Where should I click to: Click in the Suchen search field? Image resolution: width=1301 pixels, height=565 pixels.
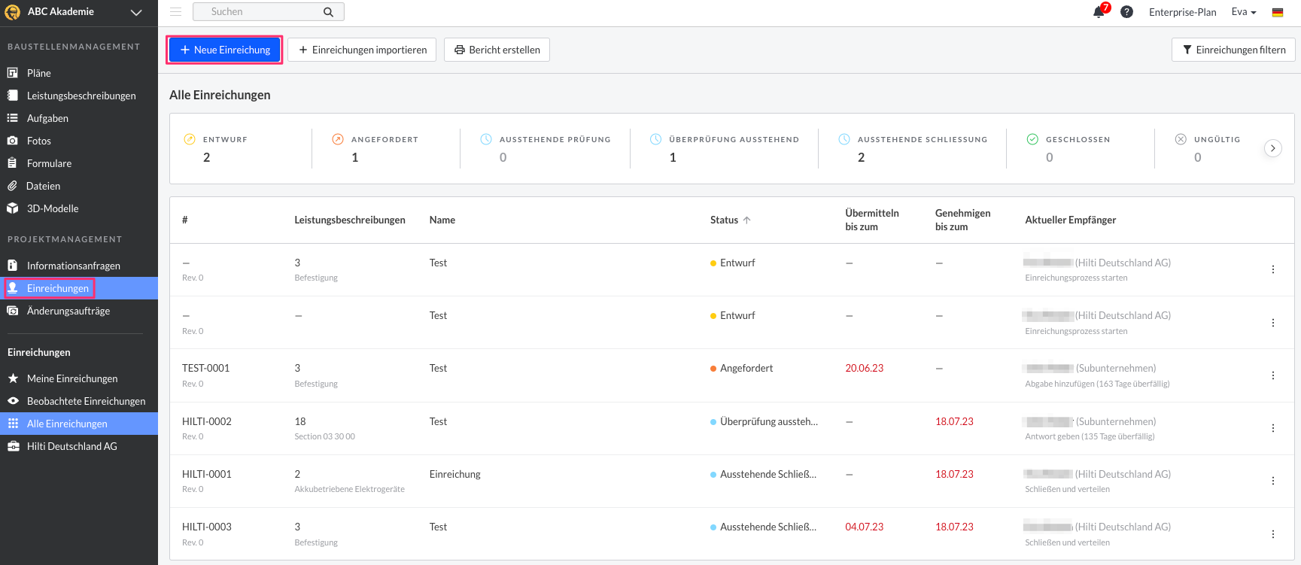260,12
